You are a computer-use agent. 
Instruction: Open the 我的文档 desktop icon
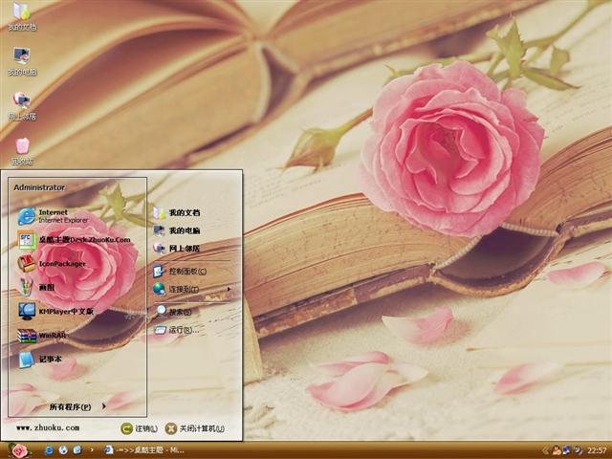point(22,16)
